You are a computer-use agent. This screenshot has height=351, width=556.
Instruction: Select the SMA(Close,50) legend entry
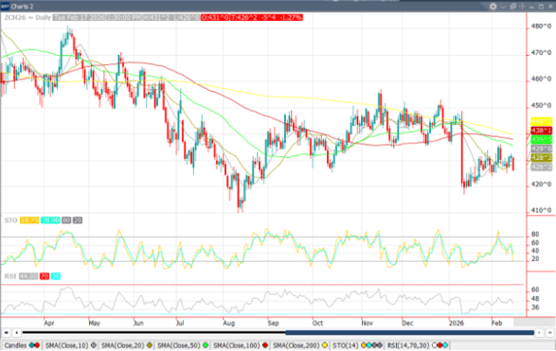183,345
